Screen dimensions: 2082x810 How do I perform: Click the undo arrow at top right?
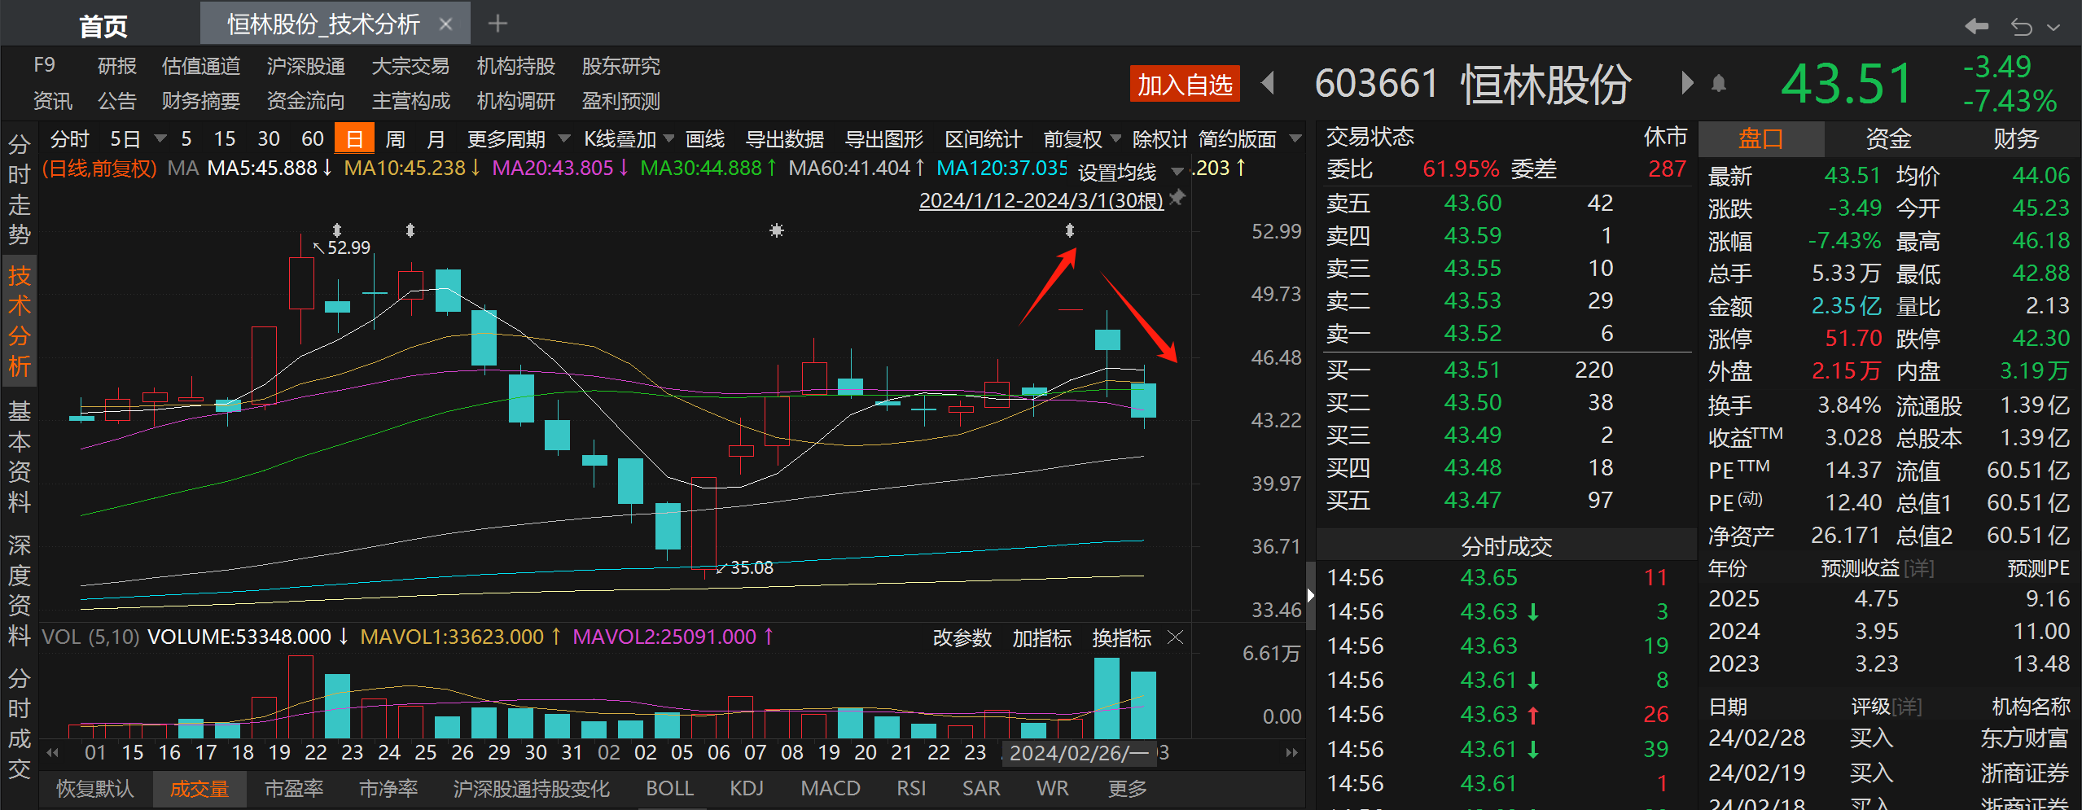tap(2023, 26)
